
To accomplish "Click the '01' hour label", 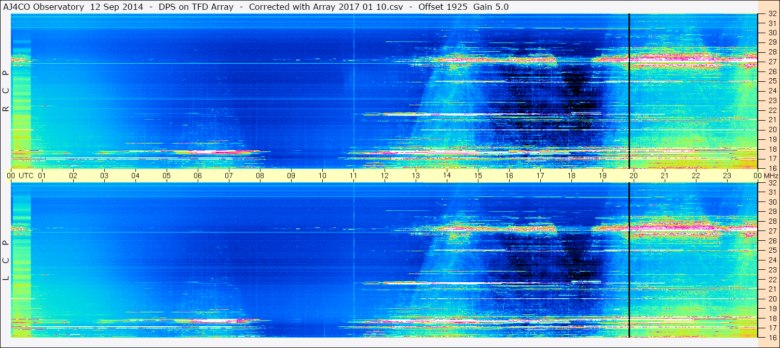I will (42, 176).
